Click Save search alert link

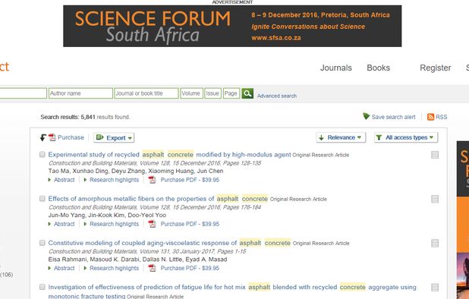(x=393, y=117)
